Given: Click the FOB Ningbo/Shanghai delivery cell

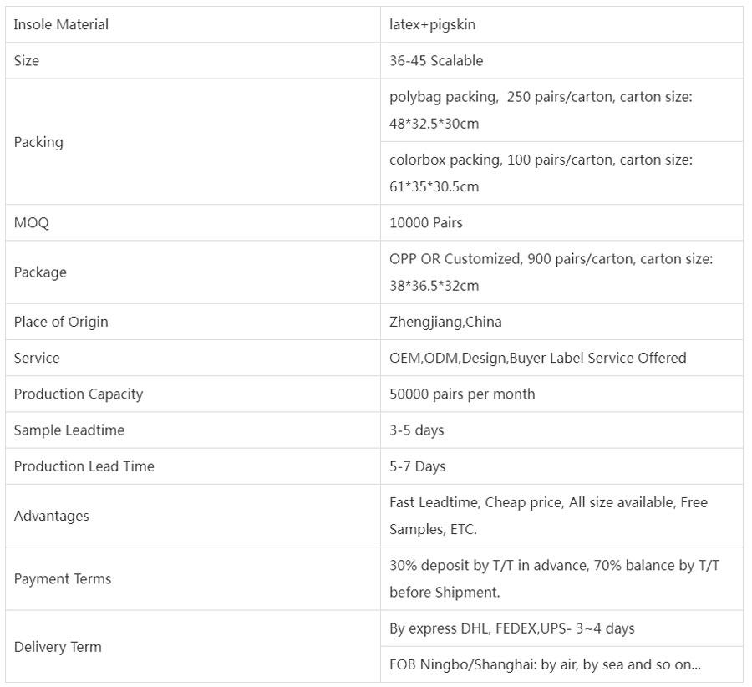Looking at the screenshot, I should coord(545,664).
